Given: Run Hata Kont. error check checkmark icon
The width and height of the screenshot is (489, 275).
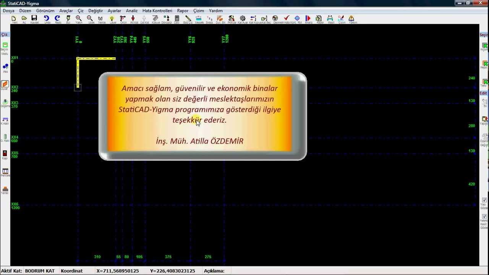Looking at the screenshot, I should click(x=287, y=18).
